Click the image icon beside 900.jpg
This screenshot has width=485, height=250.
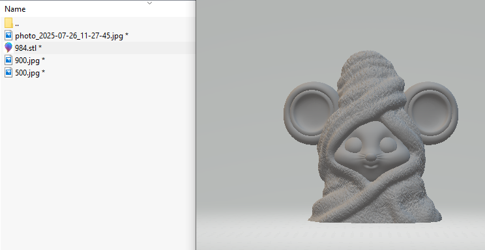8,60
